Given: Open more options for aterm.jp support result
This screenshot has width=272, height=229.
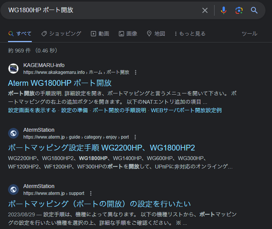Looking at the screenshot, I should (91, 193).
